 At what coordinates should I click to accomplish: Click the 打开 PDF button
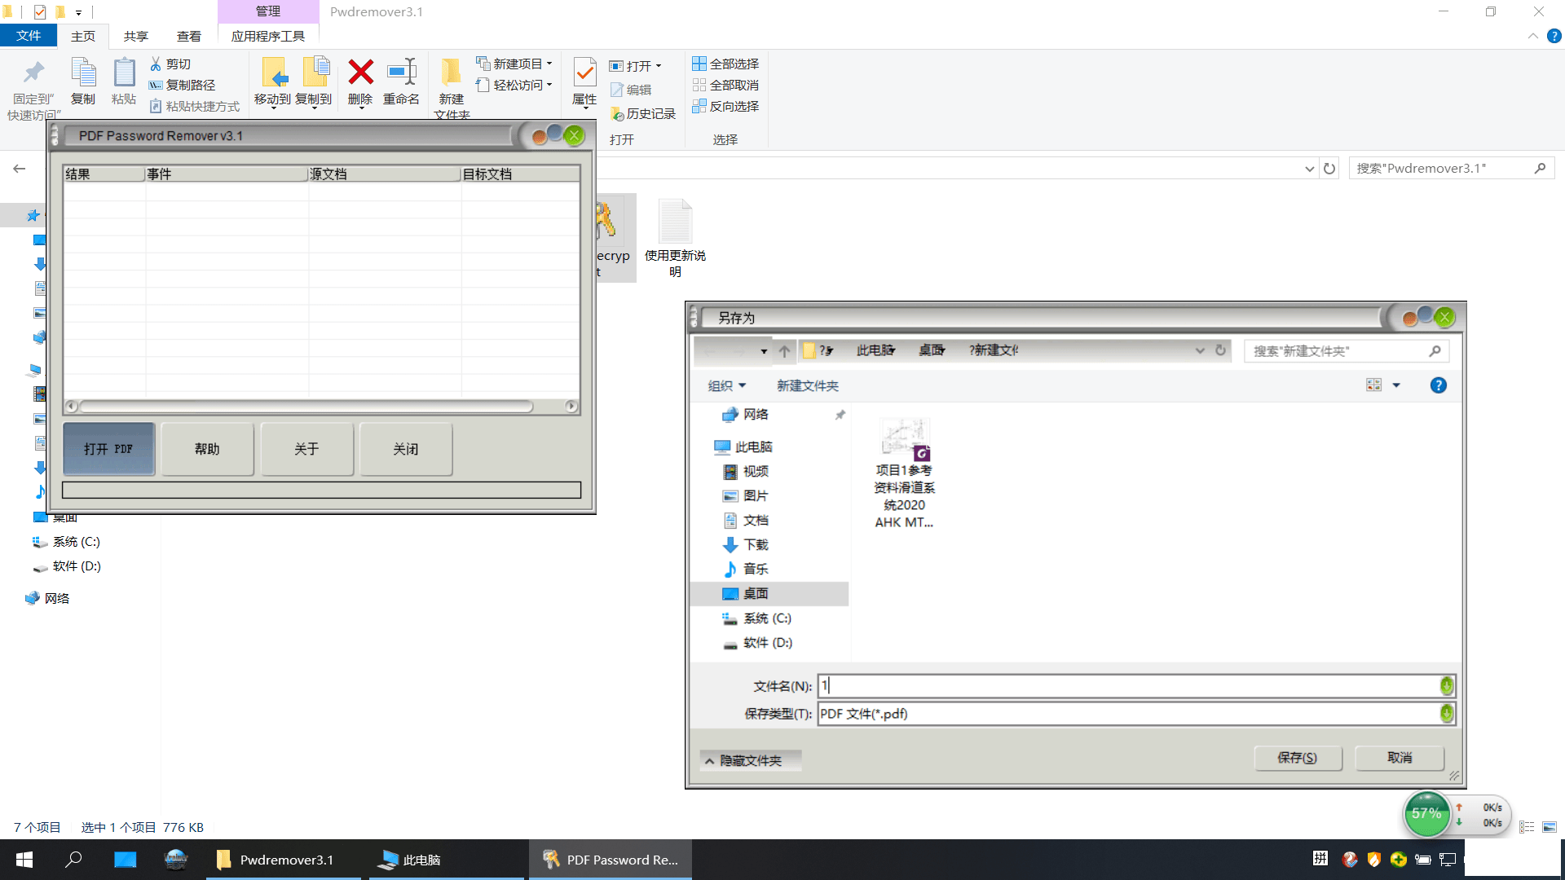108,449
